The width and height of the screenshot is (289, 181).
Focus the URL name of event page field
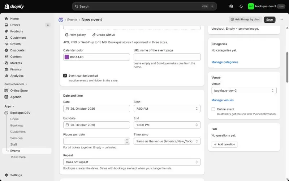(167, 57)
